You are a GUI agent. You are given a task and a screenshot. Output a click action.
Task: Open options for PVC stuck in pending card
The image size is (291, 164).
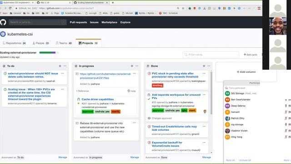(x=204, y=73)
